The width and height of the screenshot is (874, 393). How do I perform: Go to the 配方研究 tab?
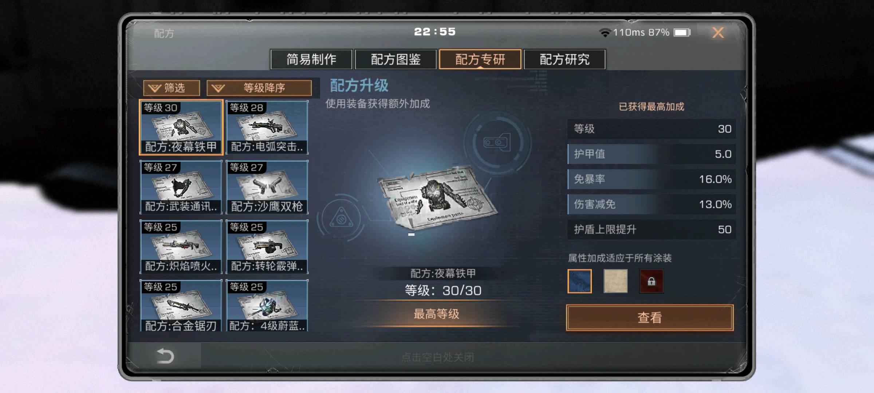[565, 59]
